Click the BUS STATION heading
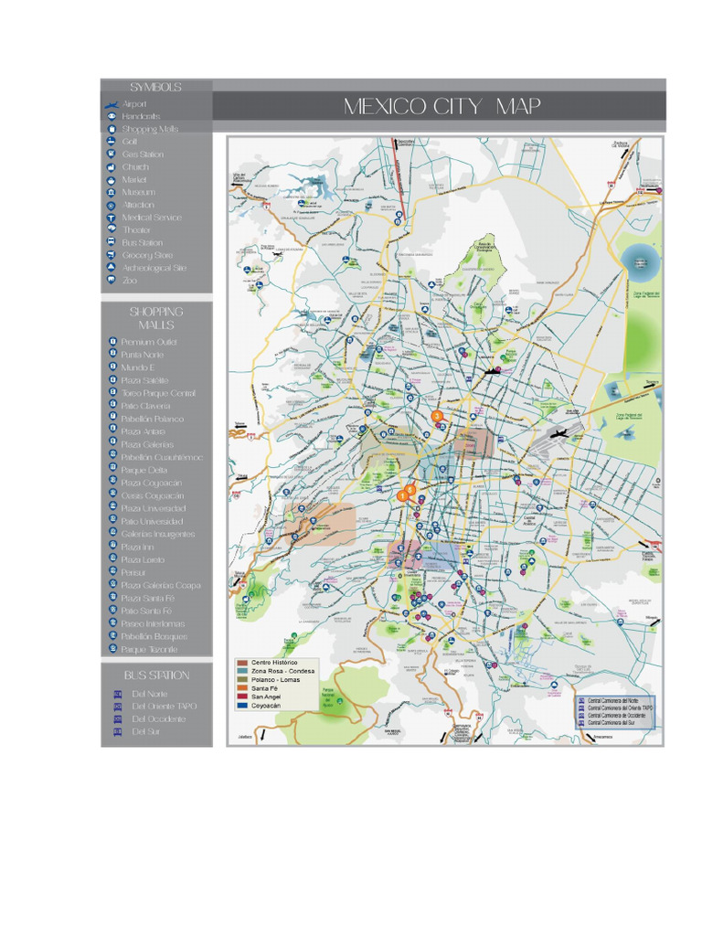This screenshot has height=936, width=702. coord(156,675)
